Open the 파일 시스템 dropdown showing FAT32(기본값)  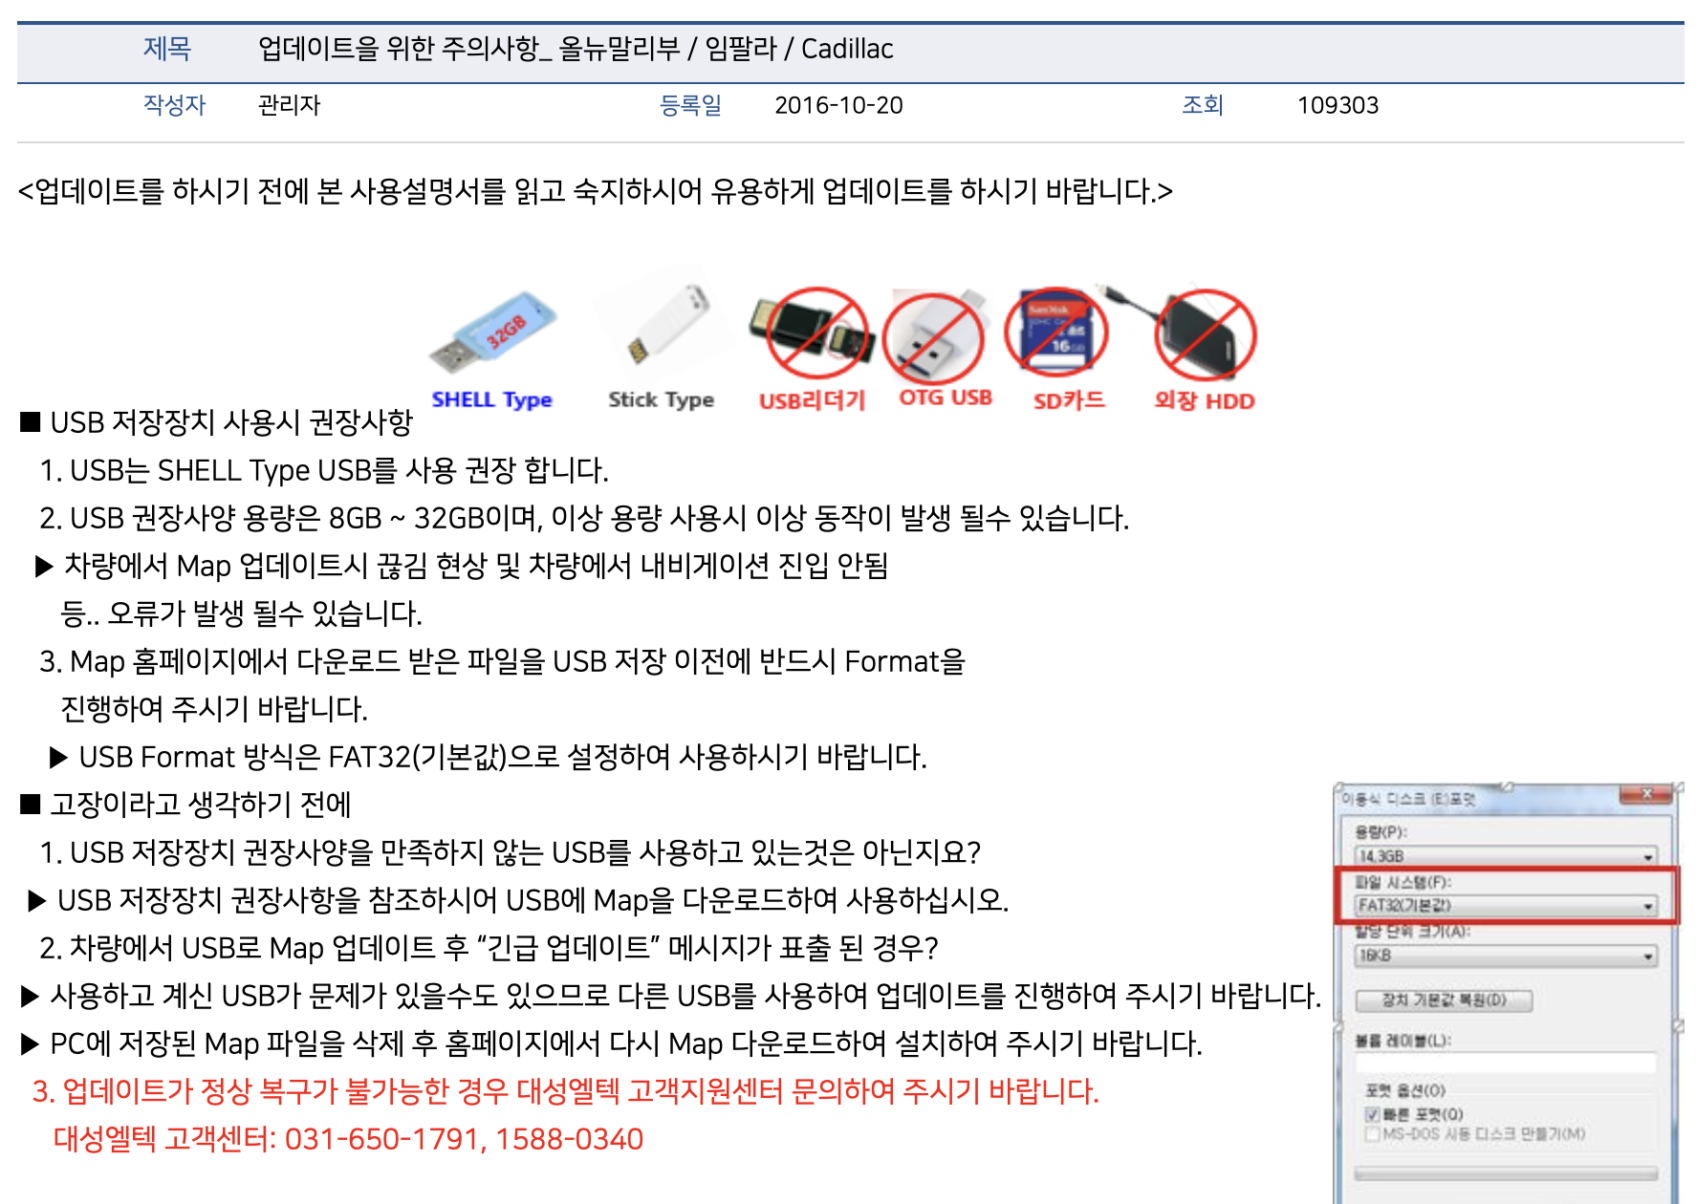(1506, 905)
